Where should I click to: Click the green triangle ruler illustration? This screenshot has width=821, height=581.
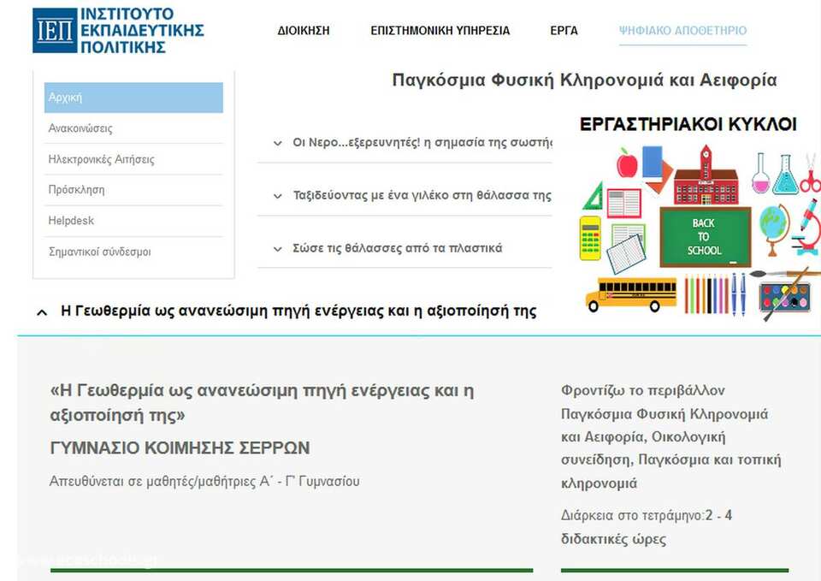pyautogui.click(x=594, y=196)
